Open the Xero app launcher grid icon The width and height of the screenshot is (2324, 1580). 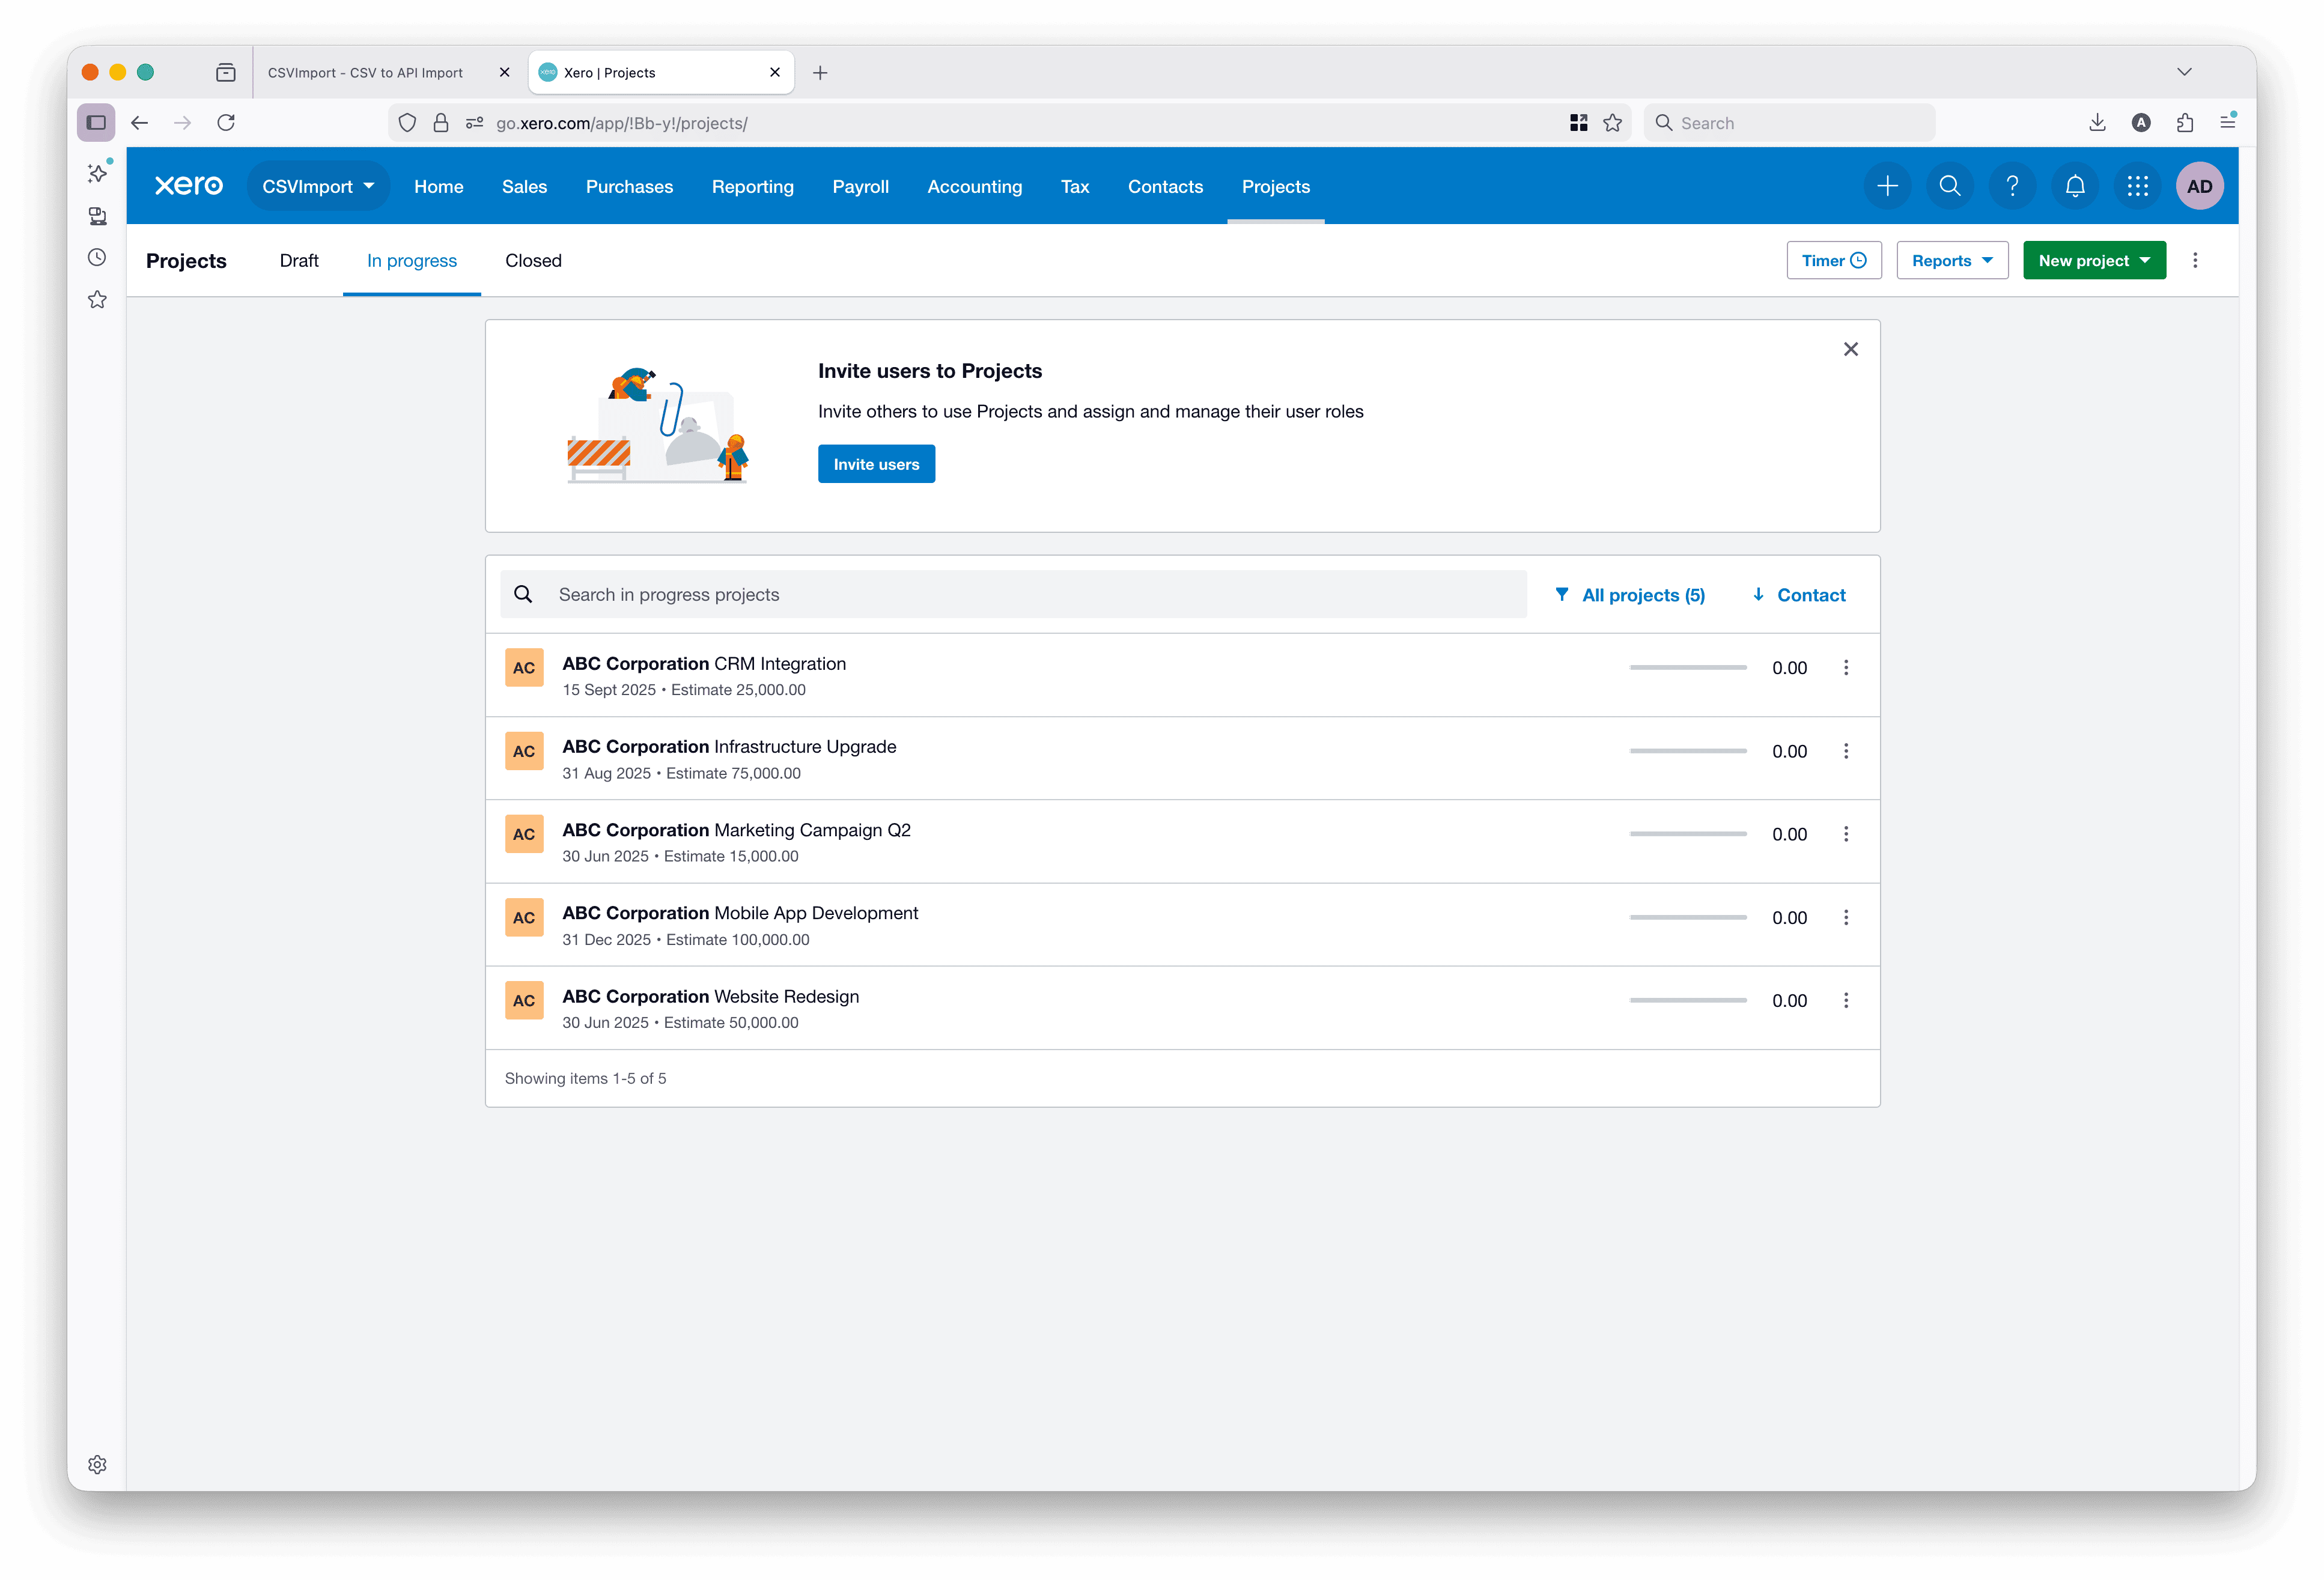[2137, 186]
